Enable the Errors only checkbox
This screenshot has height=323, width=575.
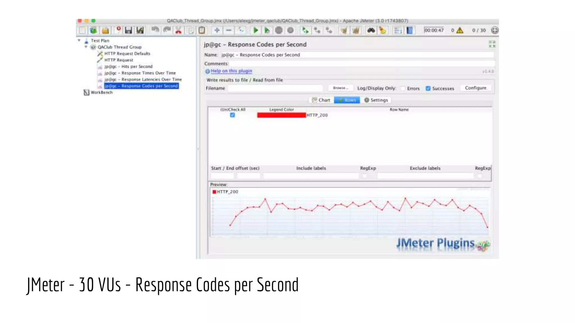(x=403, y=88)
